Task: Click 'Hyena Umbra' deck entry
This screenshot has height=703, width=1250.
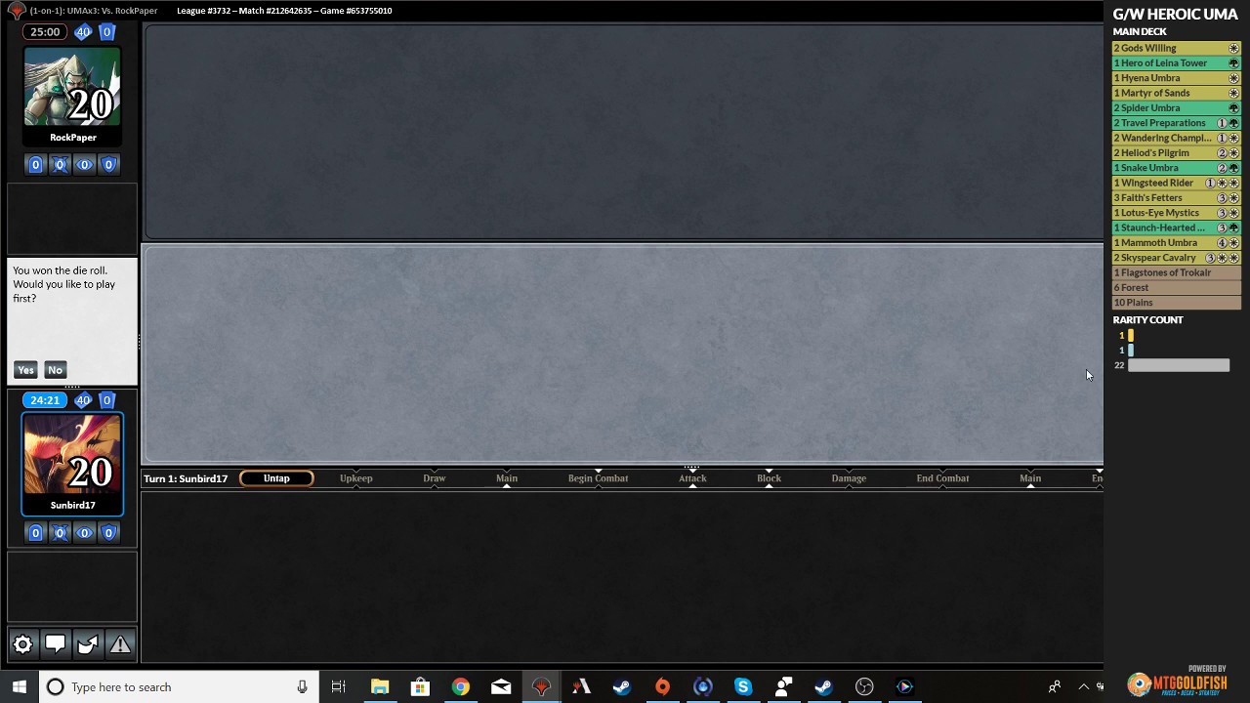Action: coord(1177,78)
